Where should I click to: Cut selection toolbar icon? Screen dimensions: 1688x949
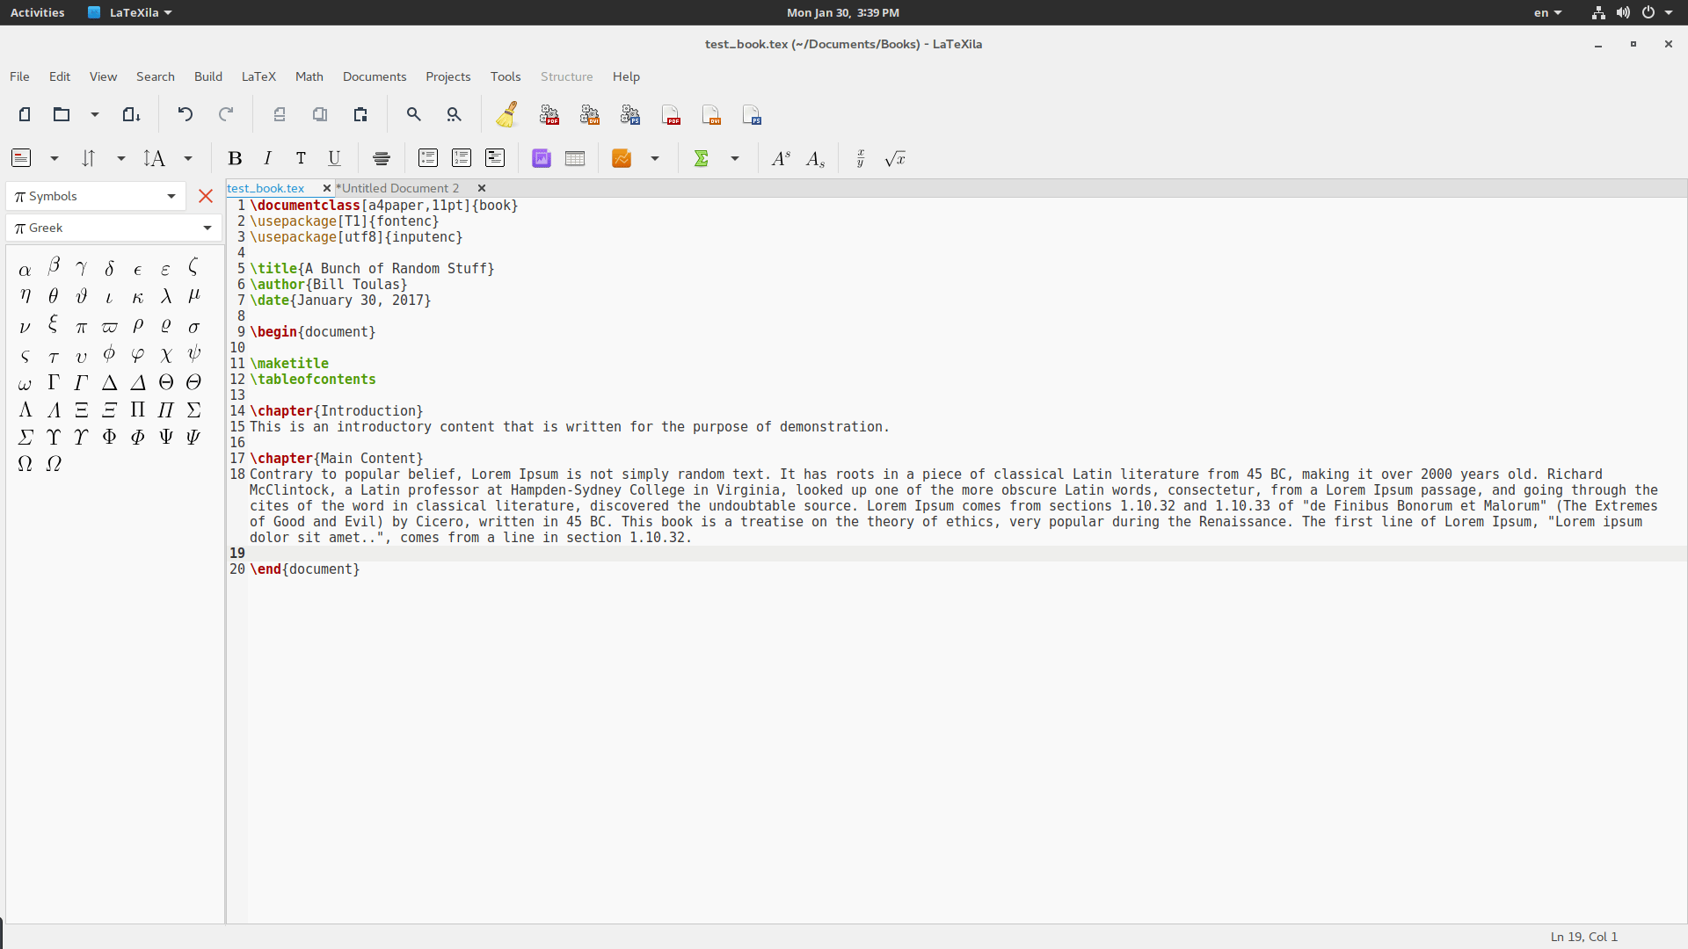(280, 114)
